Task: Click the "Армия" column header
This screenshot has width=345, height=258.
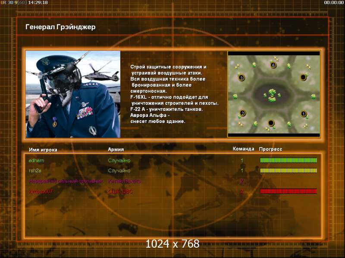Action: point(116,149)
